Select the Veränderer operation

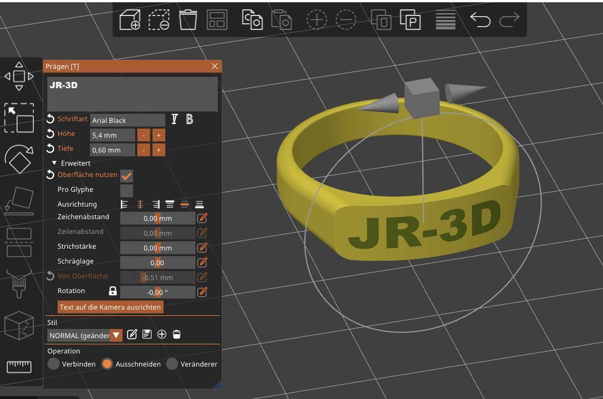tap(172, 364)
